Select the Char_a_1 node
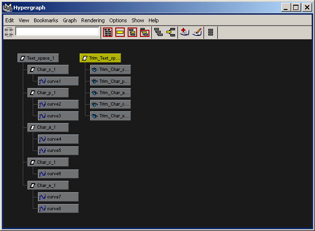 (48, 127)
